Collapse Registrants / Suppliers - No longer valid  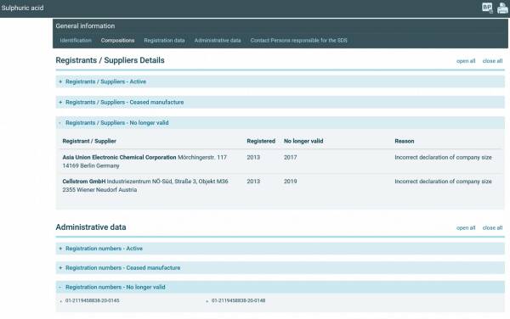click(280, 123)
